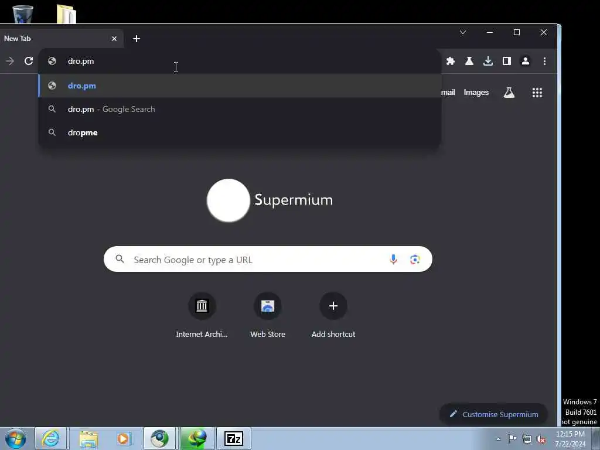The width and height of the screenshot is (600, 450).
Task: Expand the tab search chevron
Action: tap(463, 32)
